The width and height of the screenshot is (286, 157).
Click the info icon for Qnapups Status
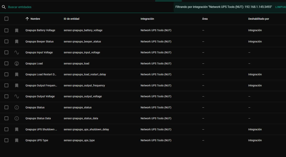tap(17, 107)
